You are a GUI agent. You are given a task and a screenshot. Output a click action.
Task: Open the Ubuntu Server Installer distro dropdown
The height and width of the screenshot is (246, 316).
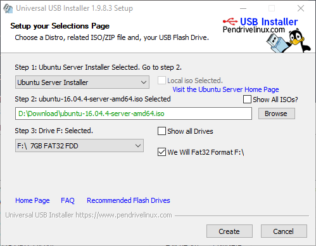[x=82, y=82]
